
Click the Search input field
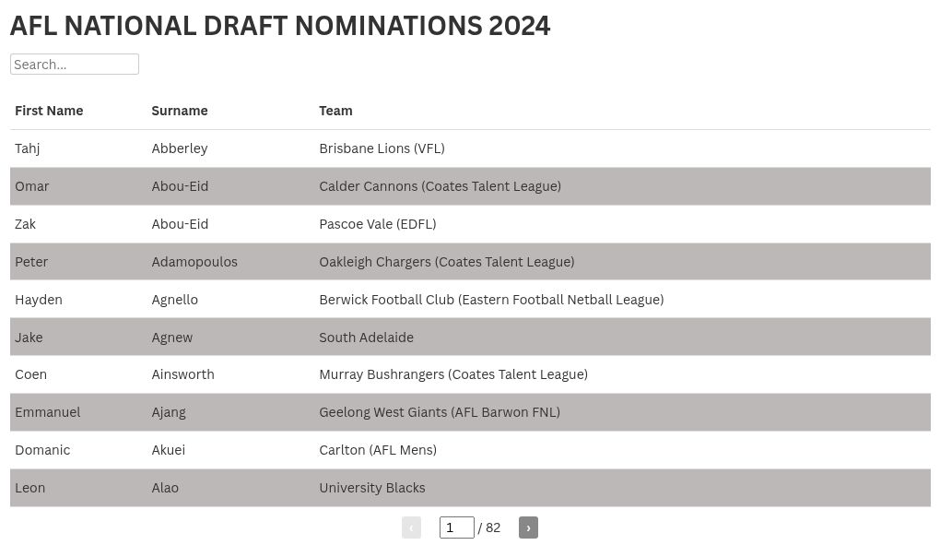(74, 64)
